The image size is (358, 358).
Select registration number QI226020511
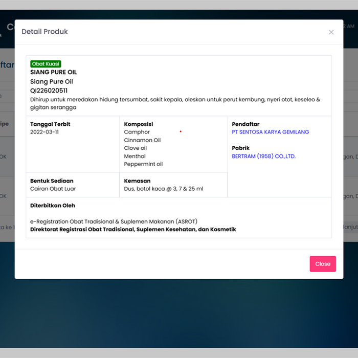(x=49, y=91)
